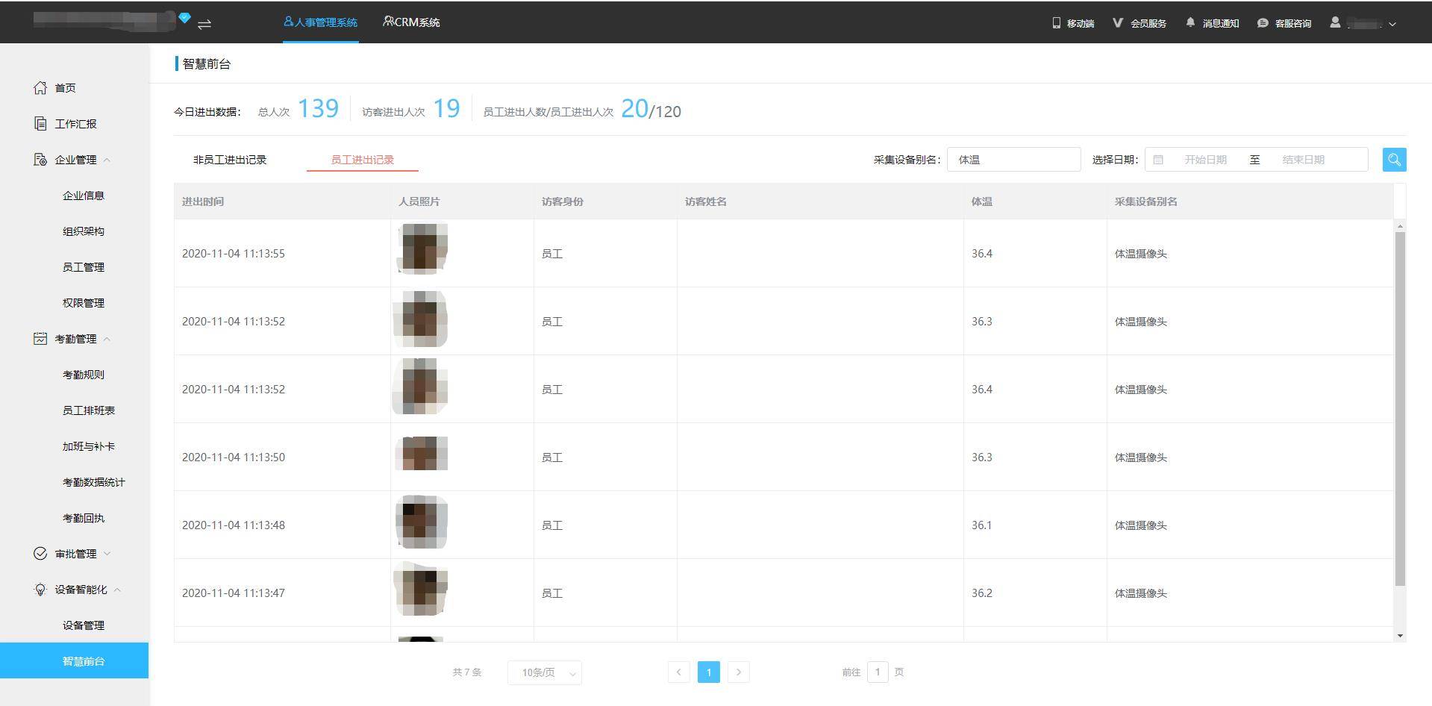Image resolution: width=1432 pixels, height=706 pixels.
Task: Click next page arrow in pagination
Action: 738,672
